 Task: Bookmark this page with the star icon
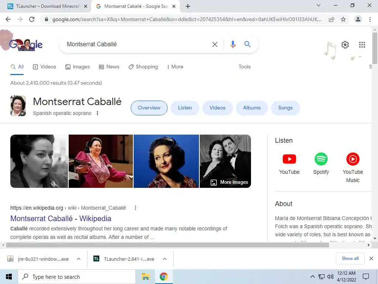(x=343, y=19)
